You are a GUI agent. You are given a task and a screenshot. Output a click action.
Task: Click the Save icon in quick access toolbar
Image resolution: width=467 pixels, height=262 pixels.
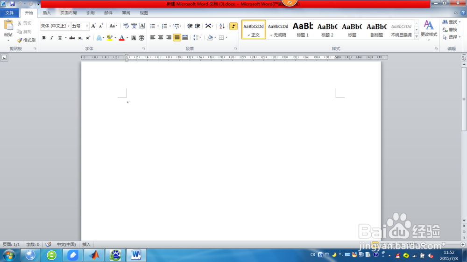coord(12,4)
